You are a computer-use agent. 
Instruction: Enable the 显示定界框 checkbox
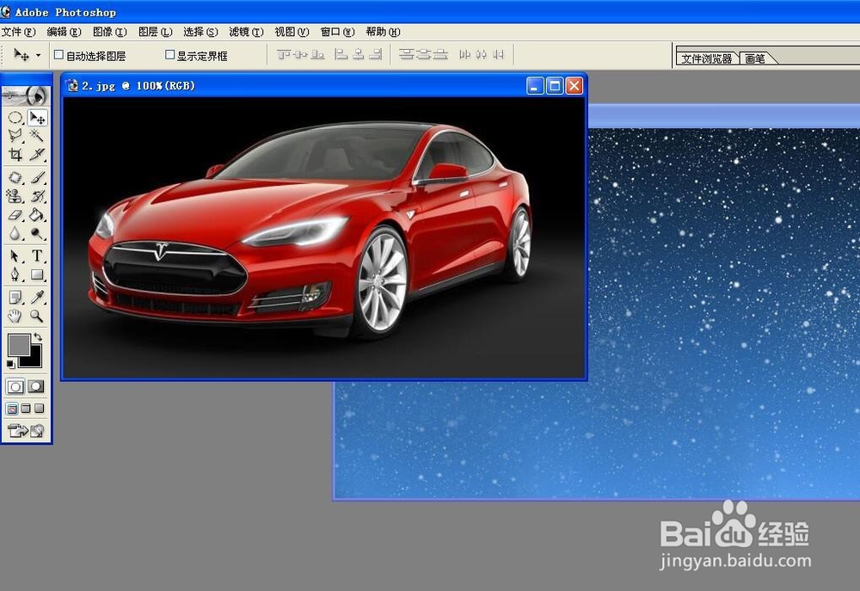point(169,55)
